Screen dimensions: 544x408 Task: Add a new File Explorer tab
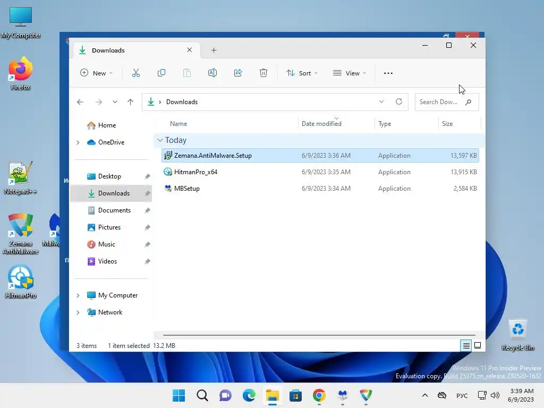click(x=214, y=50)
